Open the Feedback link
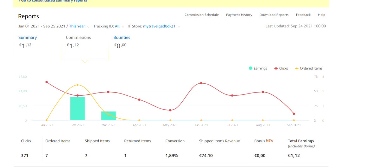Image resolution: width=372 pixels, height=168 pixels. 303,15
